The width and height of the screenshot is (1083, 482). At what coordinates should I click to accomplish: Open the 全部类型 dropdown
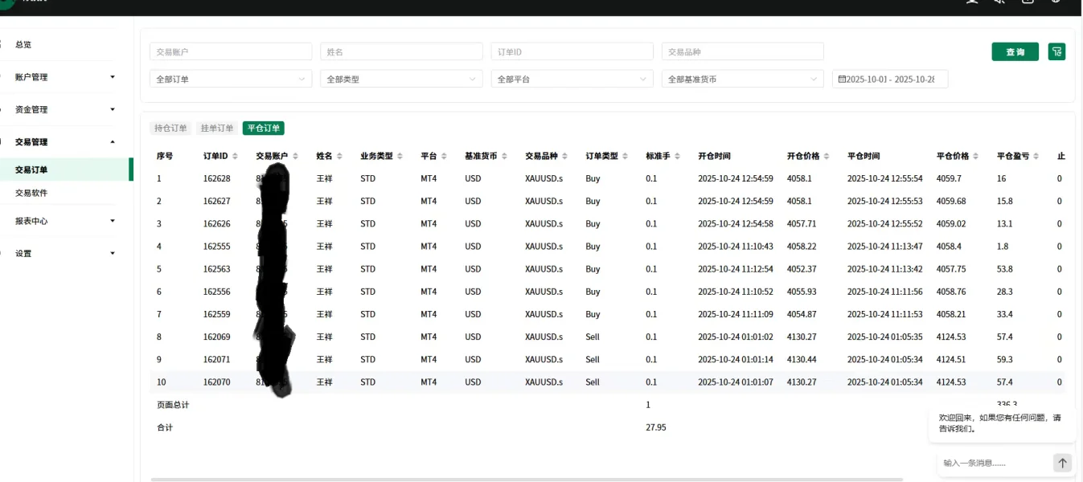401,80
